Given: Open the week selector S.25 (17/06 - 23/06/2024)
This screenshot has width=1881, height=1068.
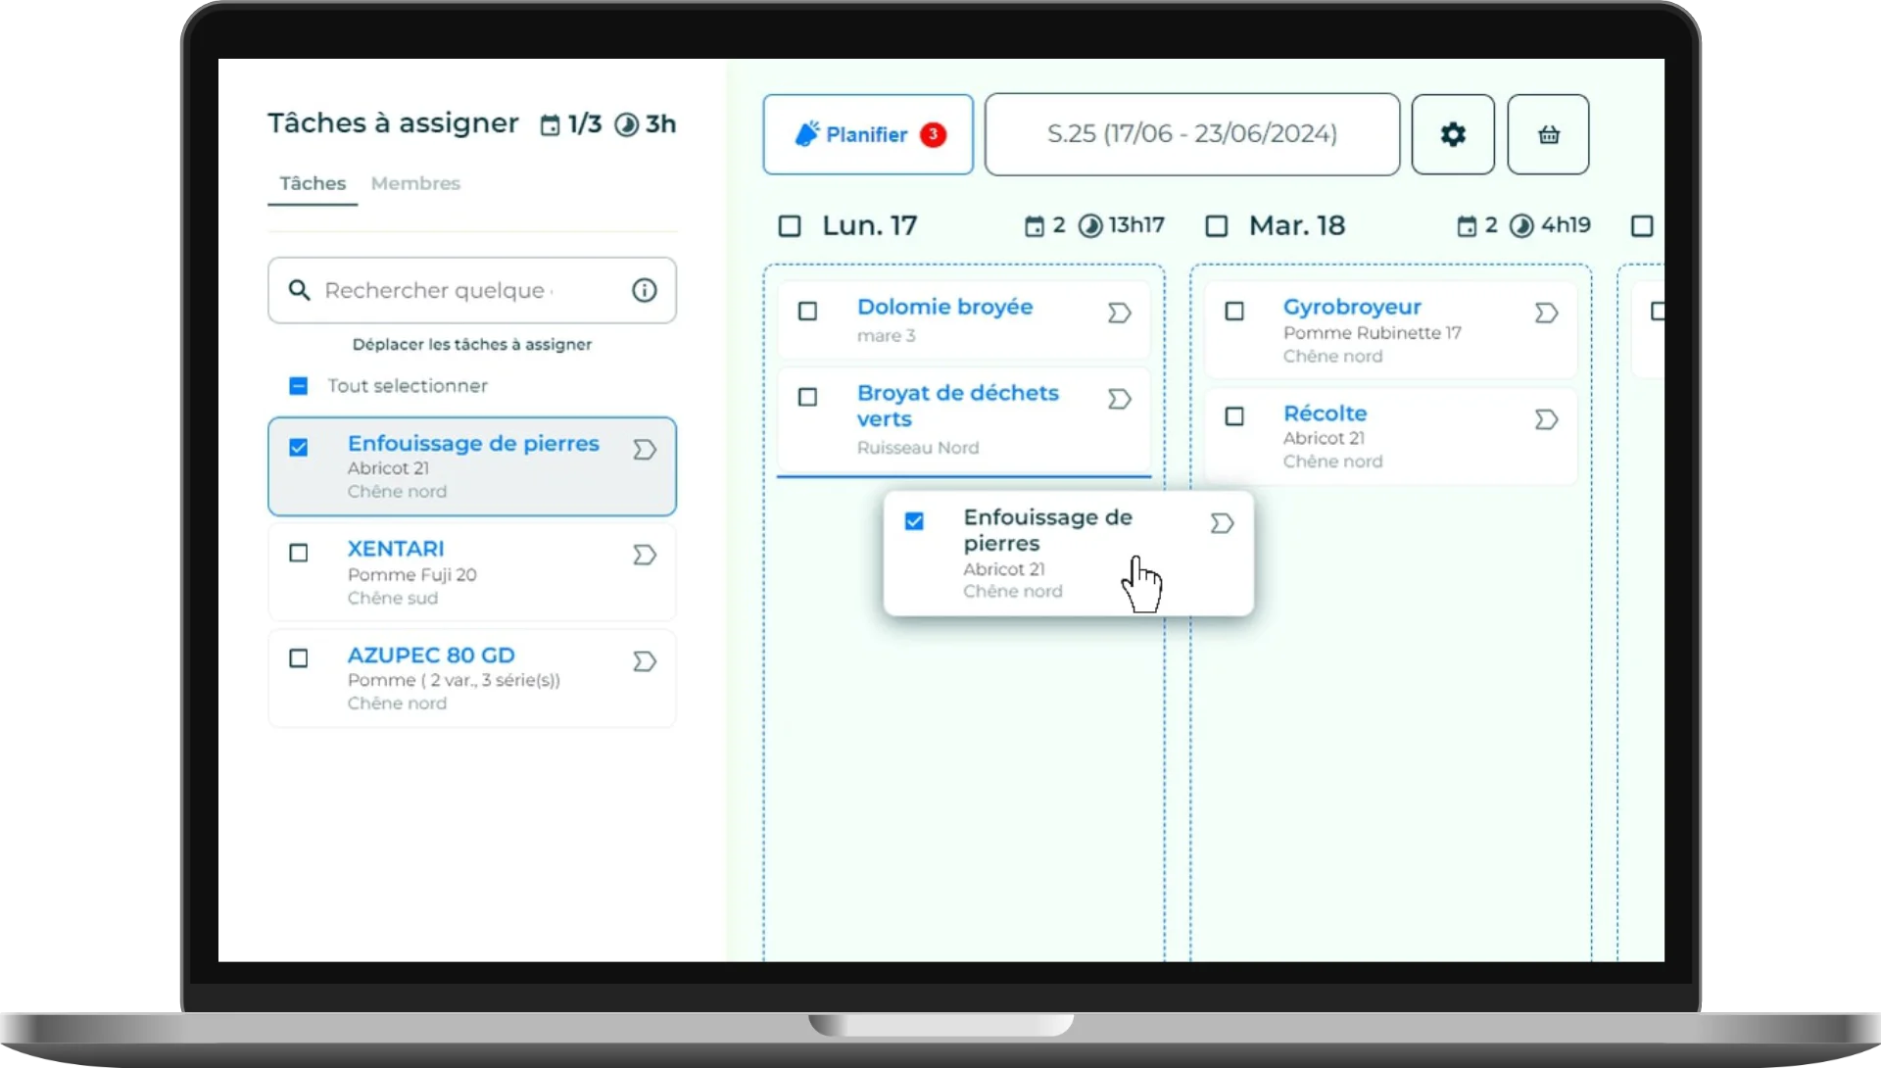Looking at the screenshot, I should pyautogui.click(x=1191, y=134).
